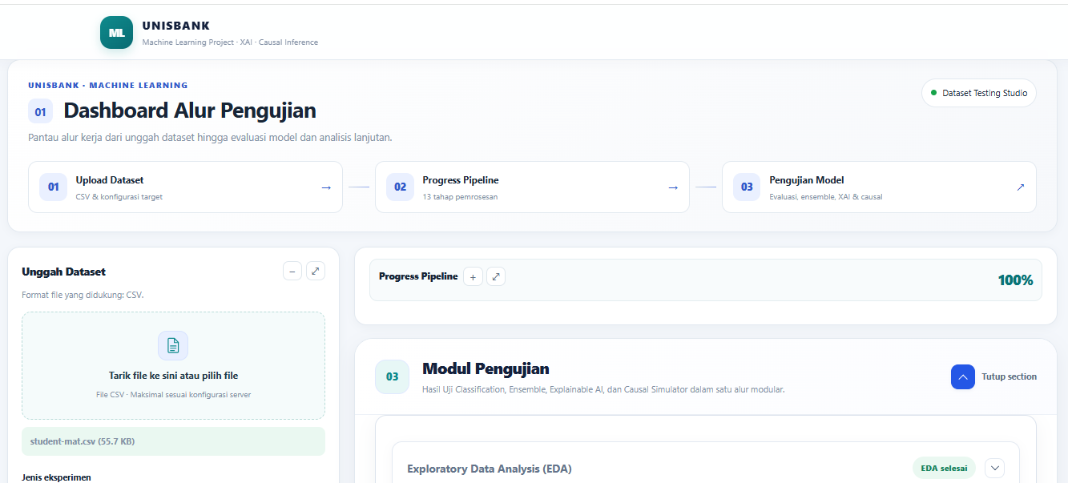The height and width of the screenshot is (483, 1068).
Task: Click the Jenis eksperimen label
Action: click(56, 477)
